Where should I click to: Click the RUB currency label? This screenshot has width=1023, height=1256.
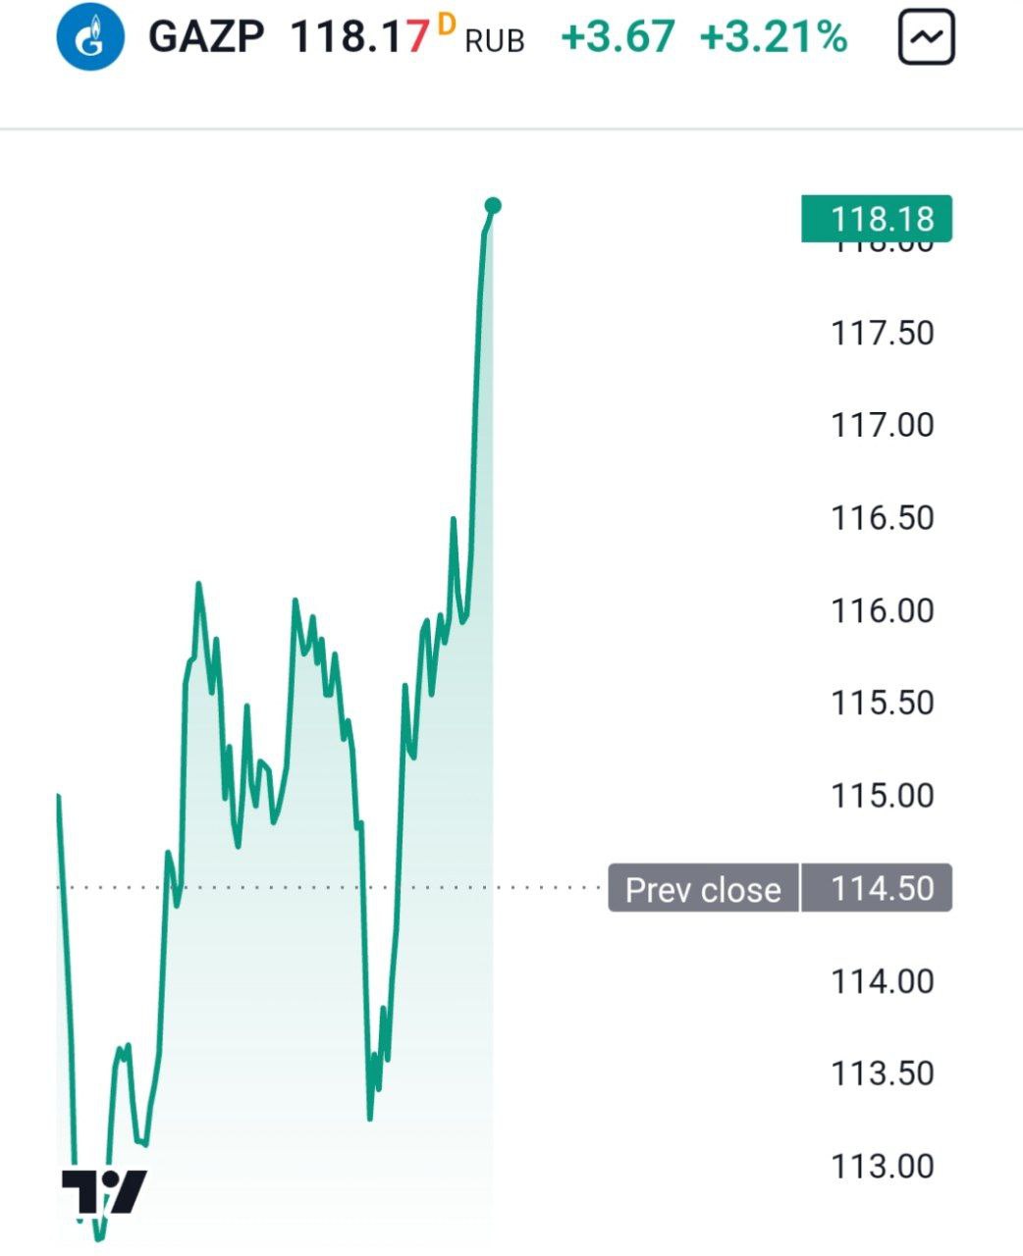(494, 42)
